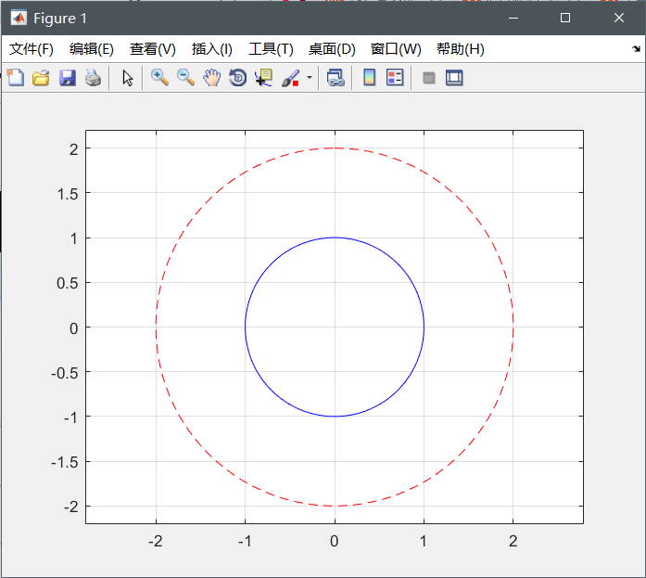The width and height of the screenshot is (646, 578).
Task: Activate the Zoom Out magnifier tool
Action: [x=185, y=78]
